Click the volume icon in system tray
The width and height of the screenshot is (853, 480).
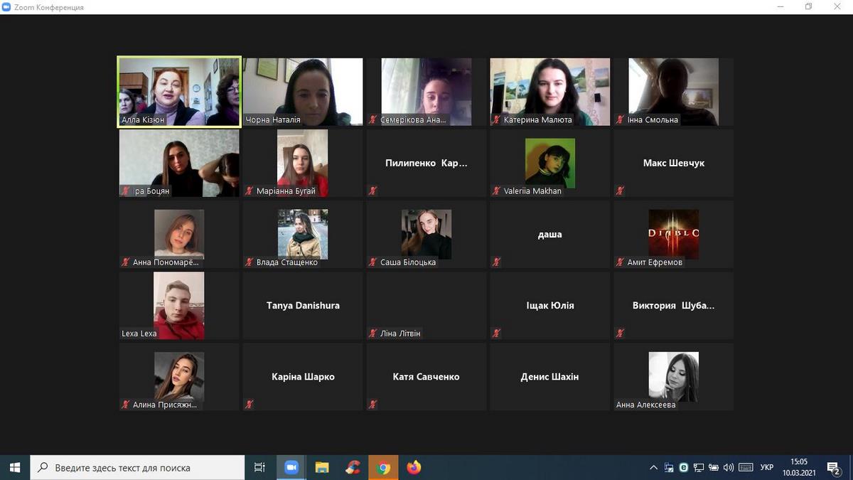pos(728,467)
